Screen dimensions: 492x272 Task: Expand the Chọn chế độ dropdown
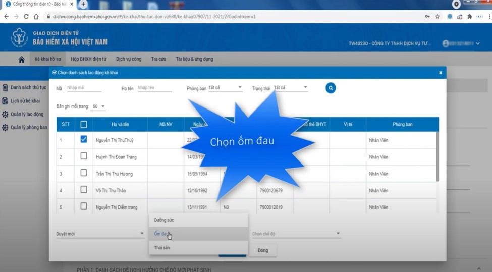296,234
